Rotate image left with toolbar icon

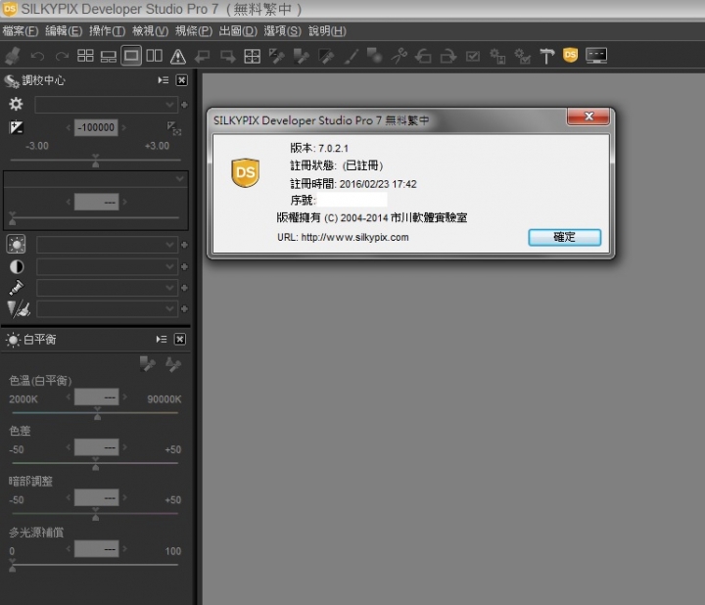[423, 56]
